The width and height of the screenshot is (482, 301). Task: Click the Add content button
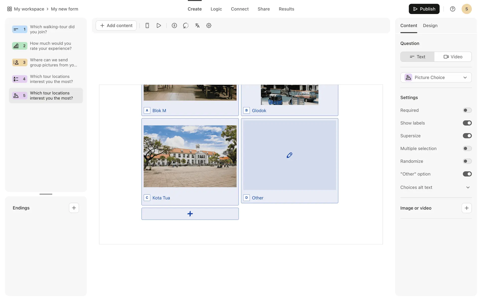tap(116, 26)
